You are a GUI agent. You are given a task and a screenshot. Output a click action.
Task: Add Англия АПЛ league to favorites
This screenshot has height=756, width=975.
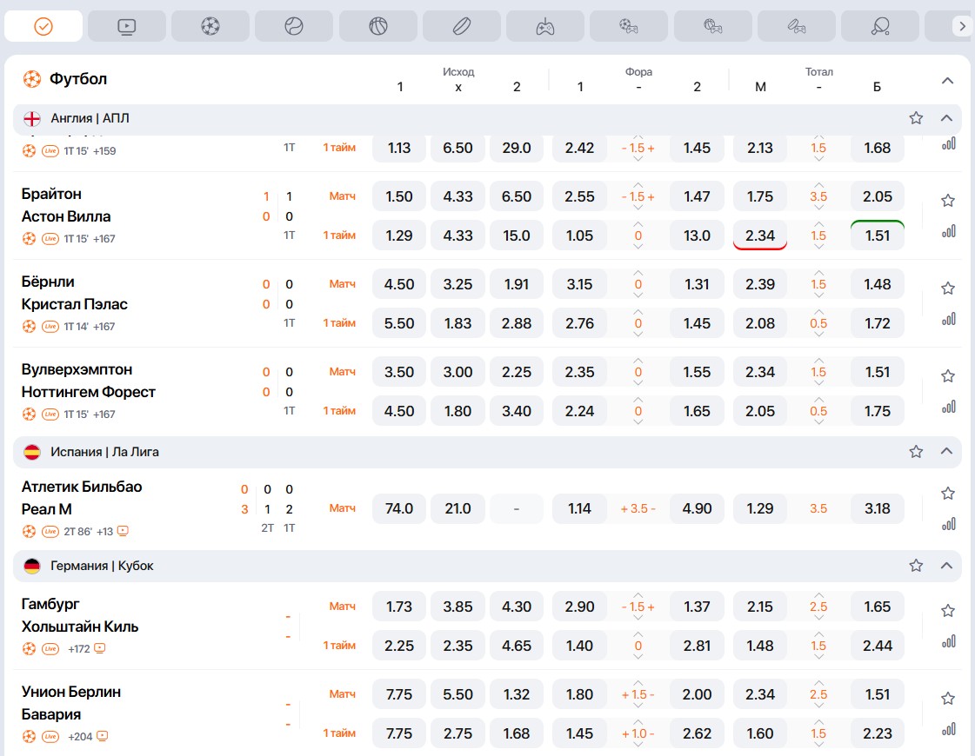pos(916,118)
